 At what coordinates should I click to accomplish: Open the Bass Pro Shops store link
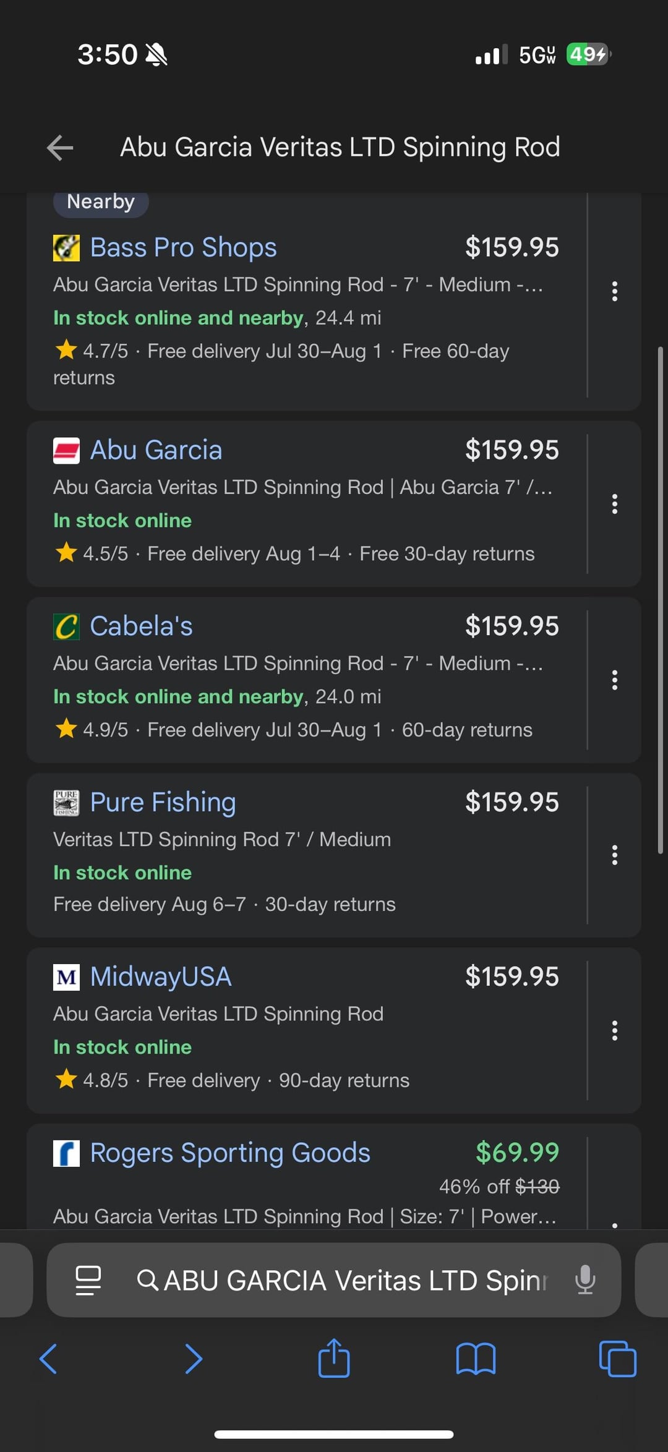pyautogui.click(x=183, y=247)
